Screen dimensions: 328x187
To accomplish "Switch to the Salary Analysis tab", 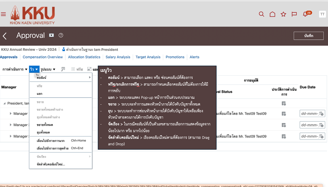I will (x=118, y=57).
